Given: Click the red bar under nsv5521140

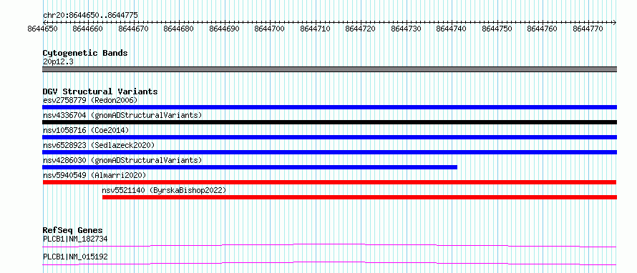Looking at the screenshot, I should coord(359,197).
